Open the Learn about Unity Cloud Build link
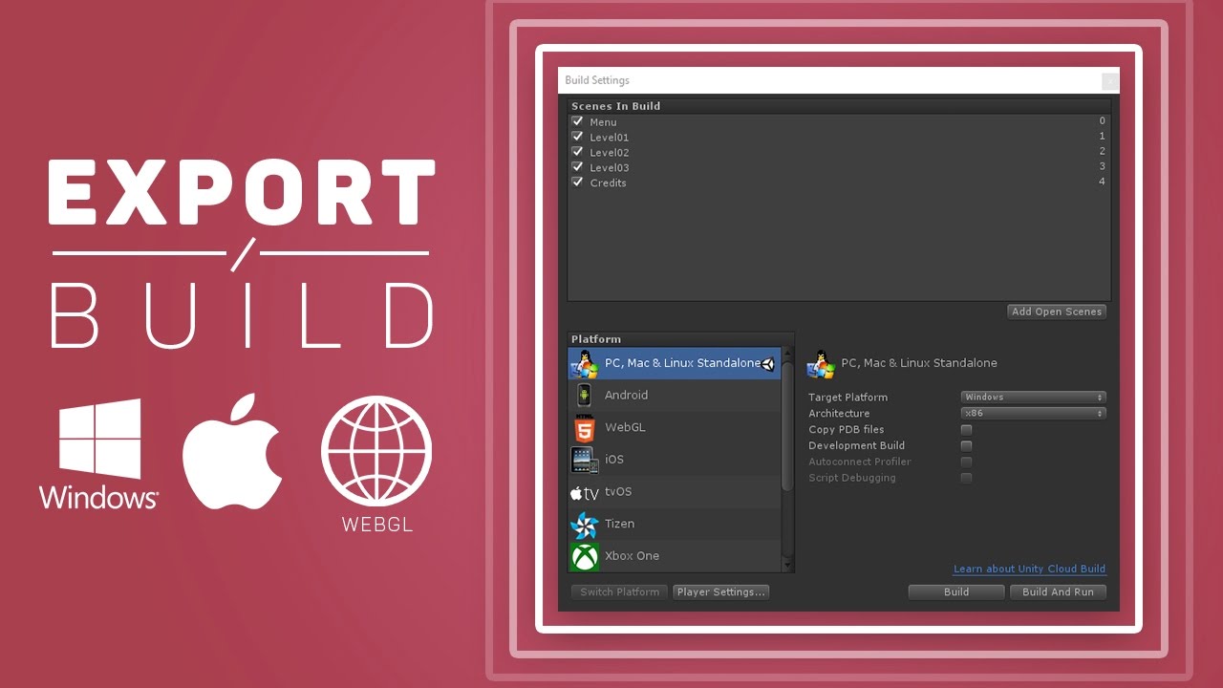The image size is (1223, 688). (x=1029, y=569)
